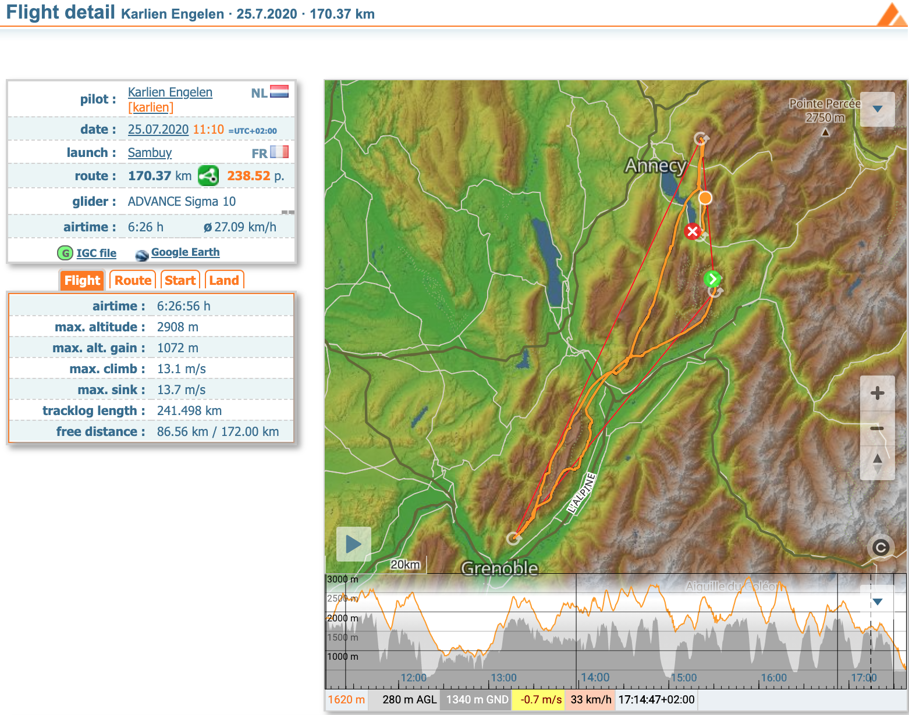Click the north compass arrow on the map
The image size is (909, 715).
[x=877, y=460]
